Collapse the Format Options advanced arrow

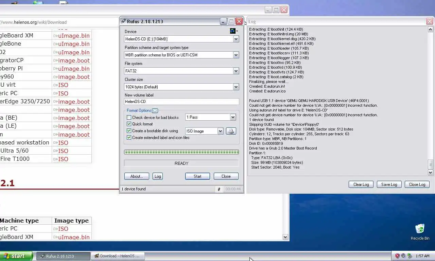[155, 110]
